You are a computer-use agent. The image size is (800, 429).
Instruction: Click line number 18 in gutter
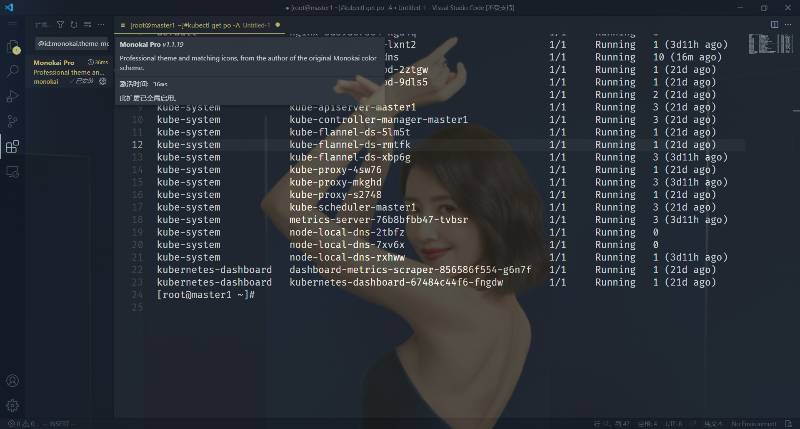point(137,220)
